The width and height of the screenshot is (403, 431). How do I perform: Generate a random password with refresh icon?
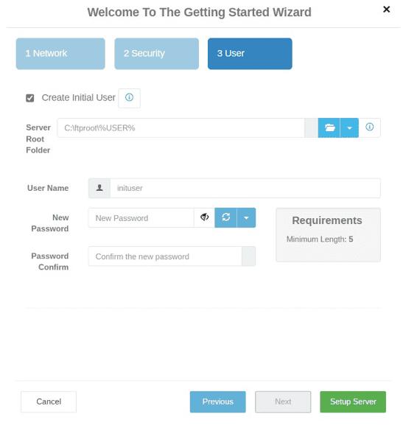coord(225,217)
